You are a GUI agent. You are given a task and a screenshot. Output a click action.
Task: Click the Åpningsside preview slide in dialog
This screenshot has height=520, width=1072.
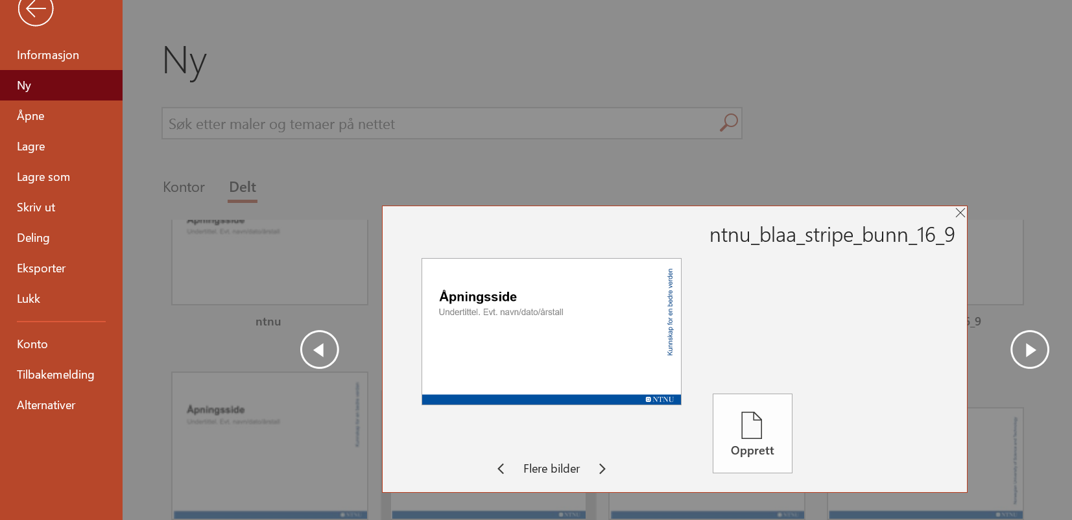click(551, 331)
